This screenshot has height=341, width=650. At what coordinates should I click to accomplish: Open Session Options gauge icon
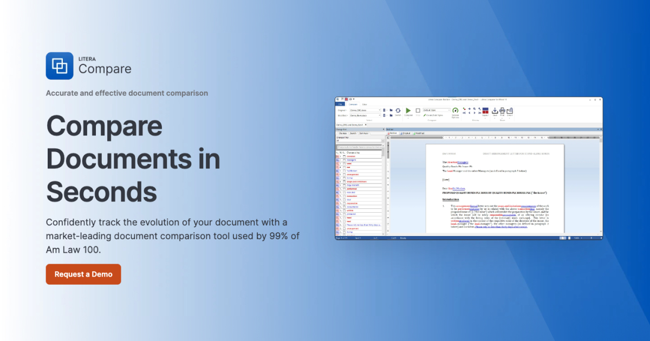(x=455, y=110)
